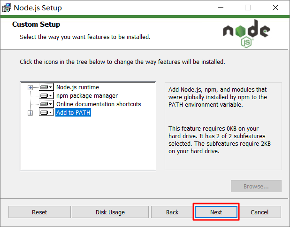The width and height of the screenshot is (290, 227).
Task: Click the grayed-out Browse... button
Action: 256,186
